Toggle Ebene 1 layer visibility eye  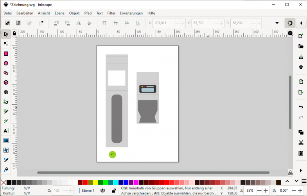click(102, 191)
